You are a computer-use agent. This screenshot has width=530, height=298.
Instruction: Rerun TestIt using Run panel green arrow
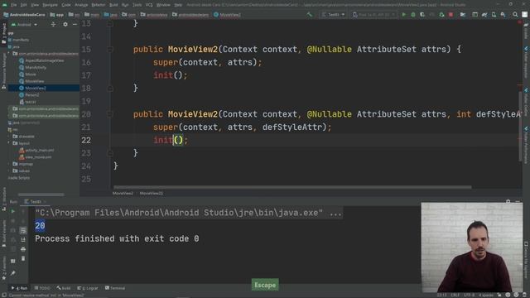pyautogui.click(x=13, y=212)
